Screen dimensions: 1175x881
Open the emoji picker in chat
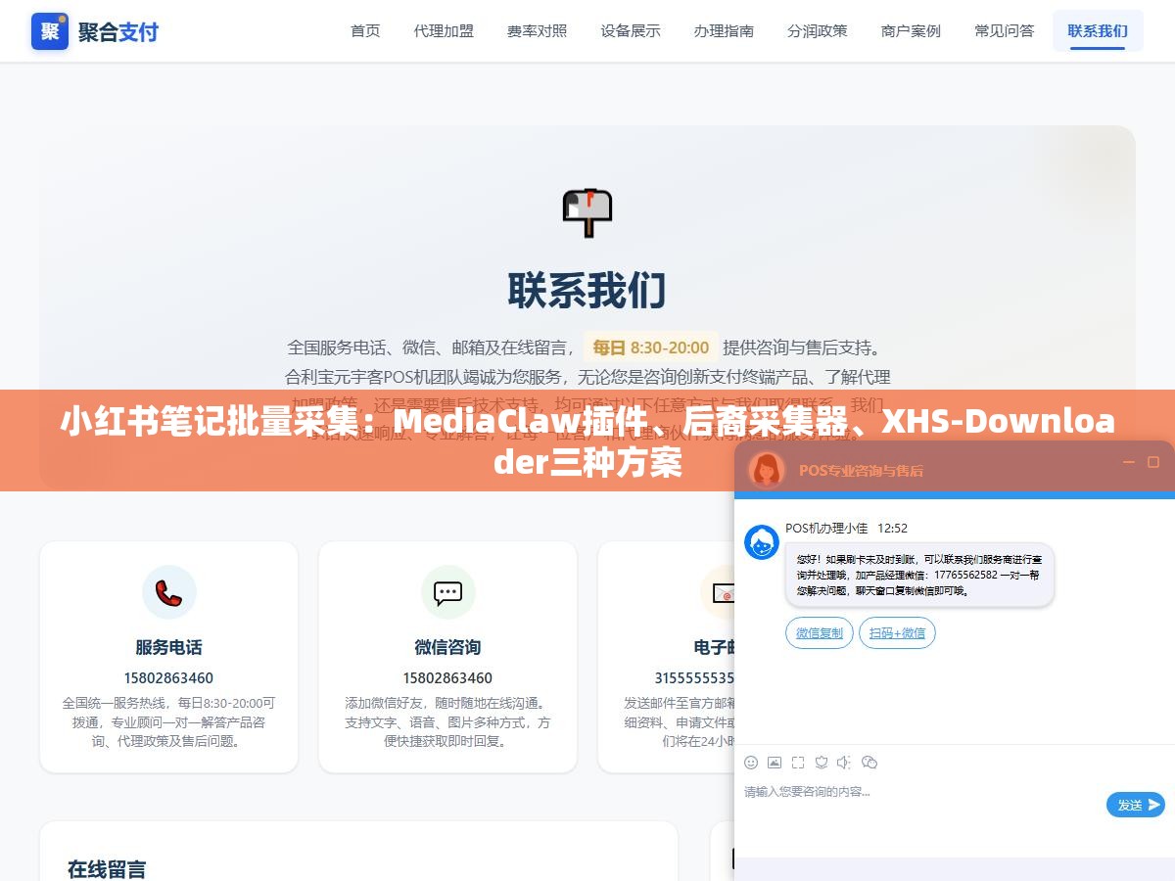751,763
